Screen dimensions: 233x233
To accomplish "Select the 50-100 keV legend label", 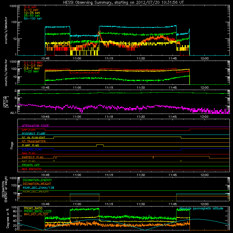I will click(x=33, y=19).
